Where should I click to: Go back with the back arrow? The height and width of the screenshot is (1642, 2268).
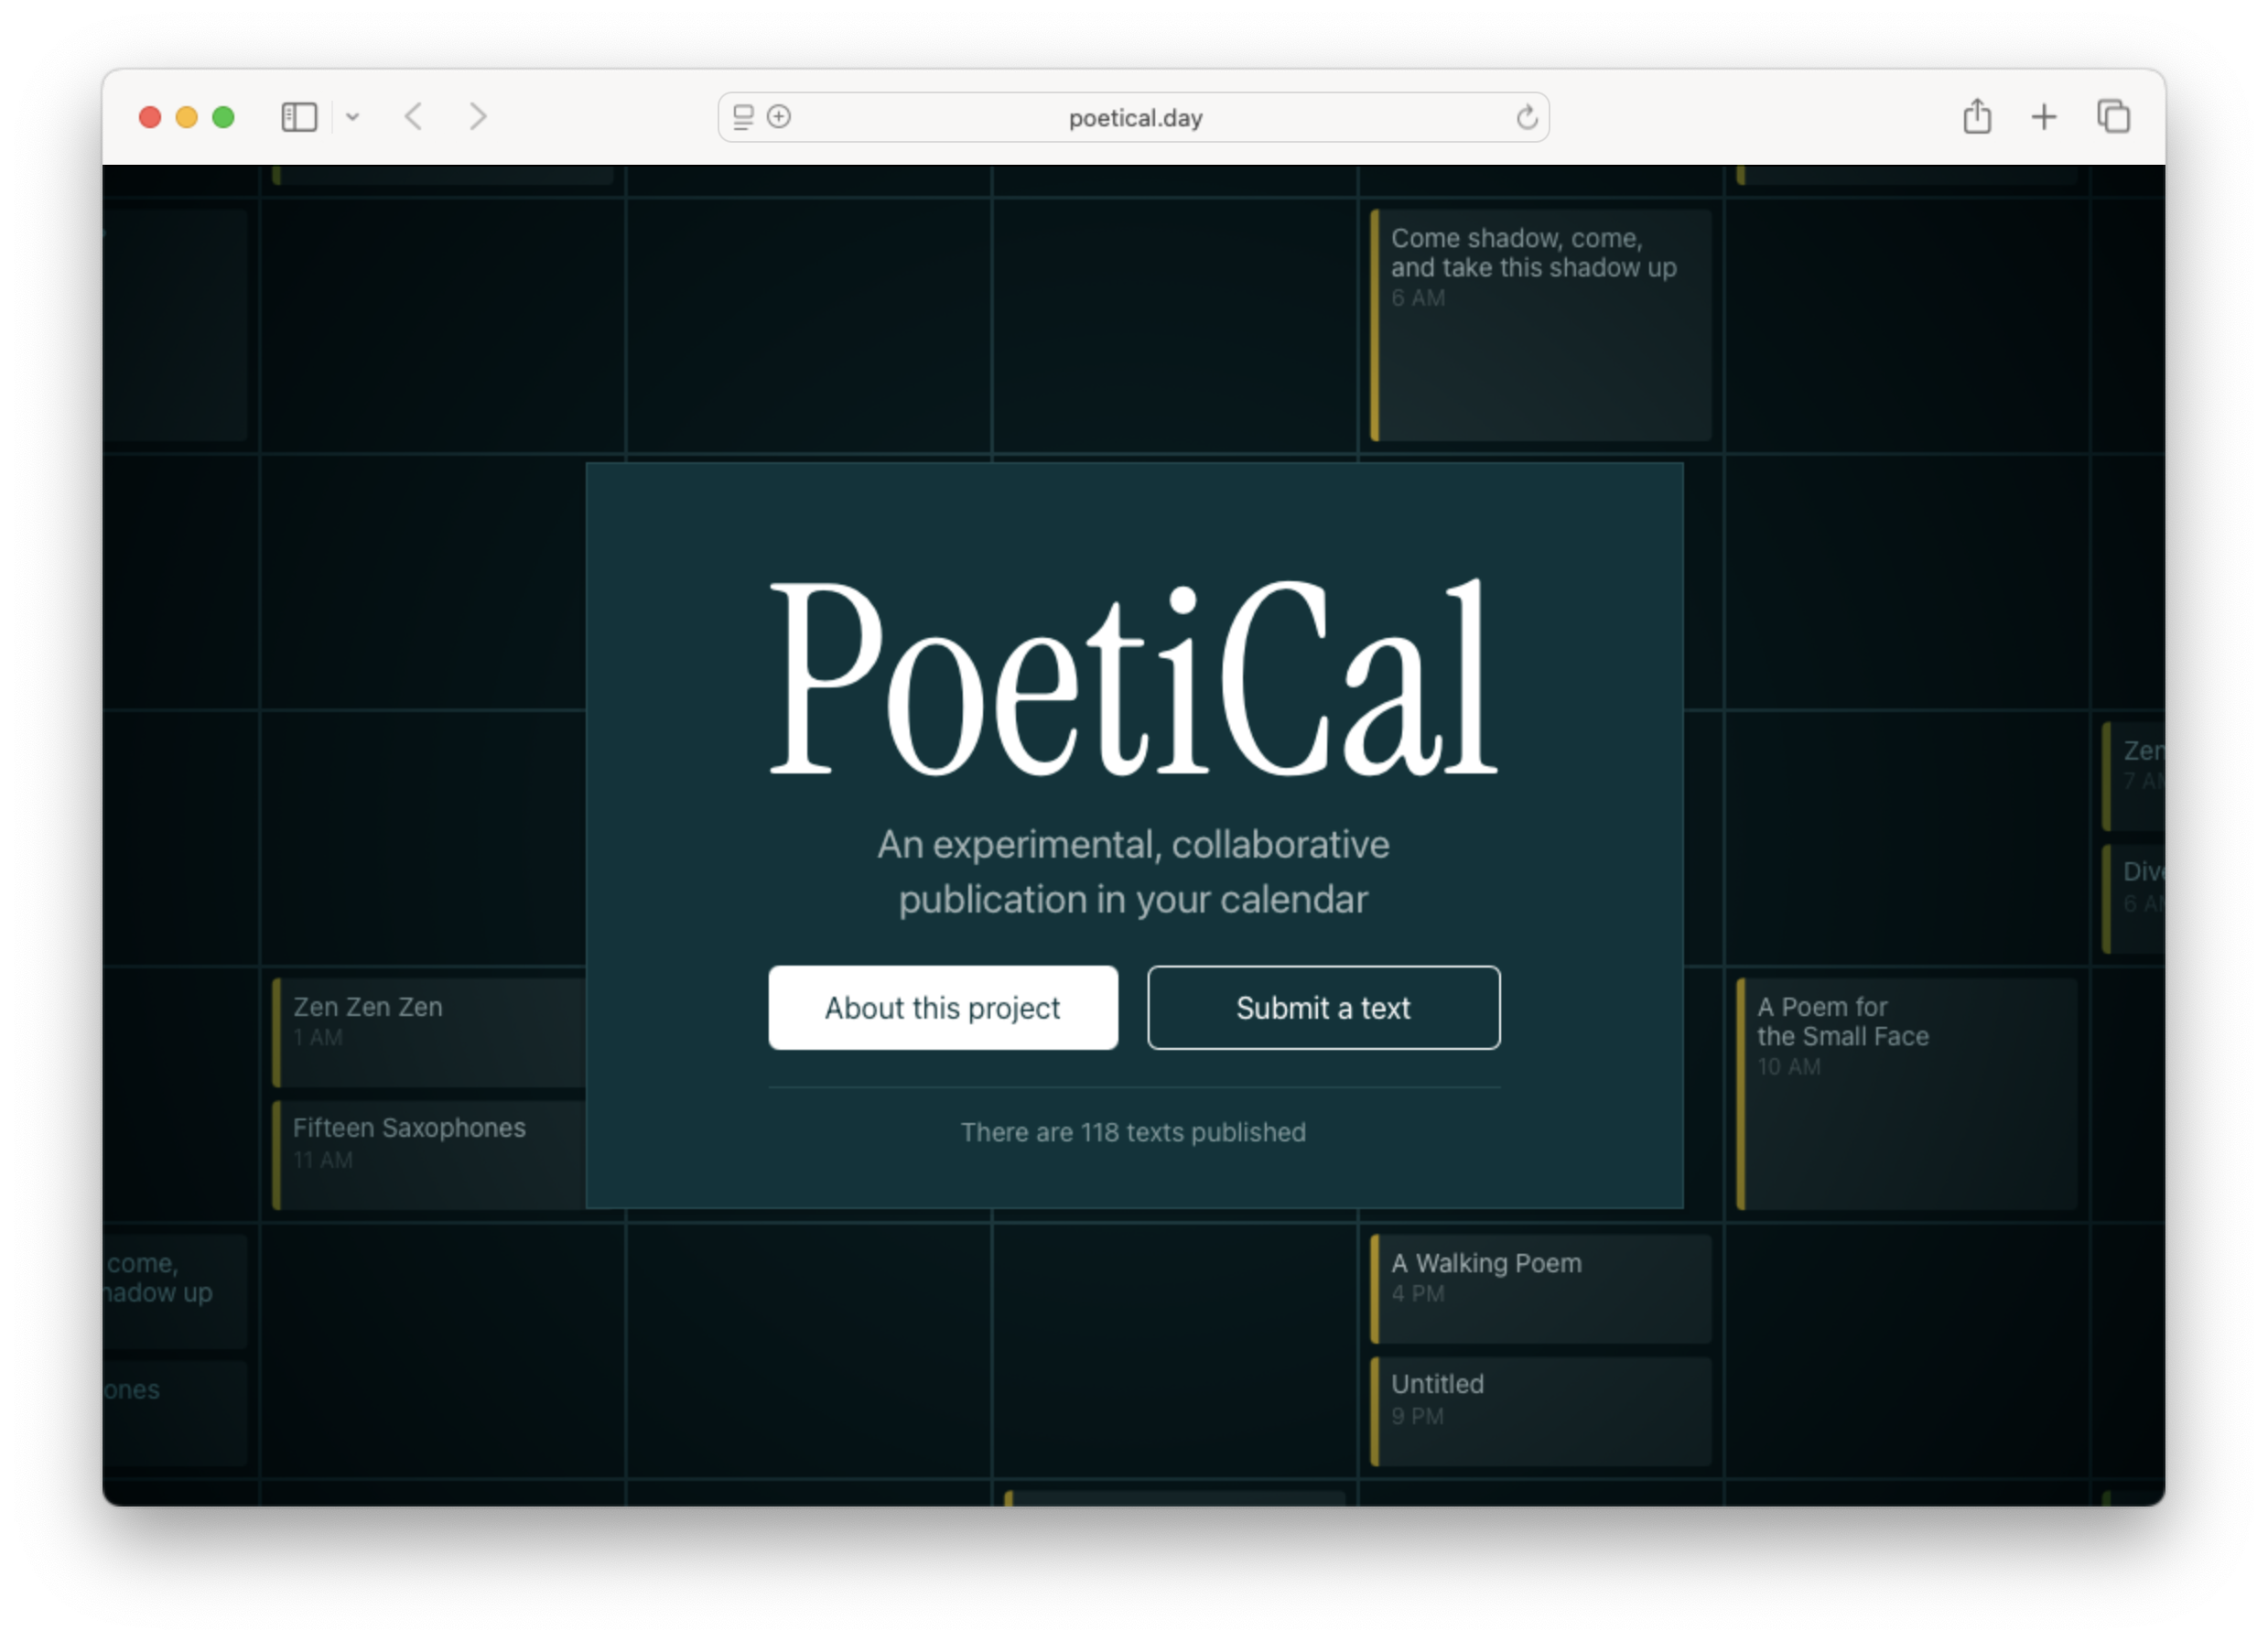click(x=414, y=117)
